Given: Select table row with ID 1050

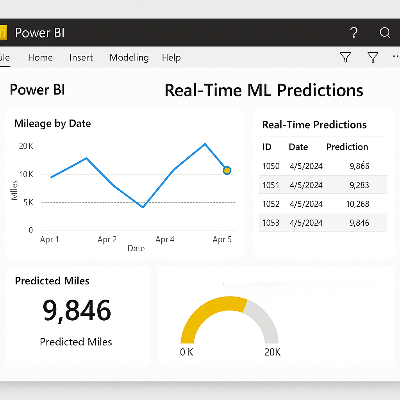Looking at the screenshot, I should (x=323, y=166).
